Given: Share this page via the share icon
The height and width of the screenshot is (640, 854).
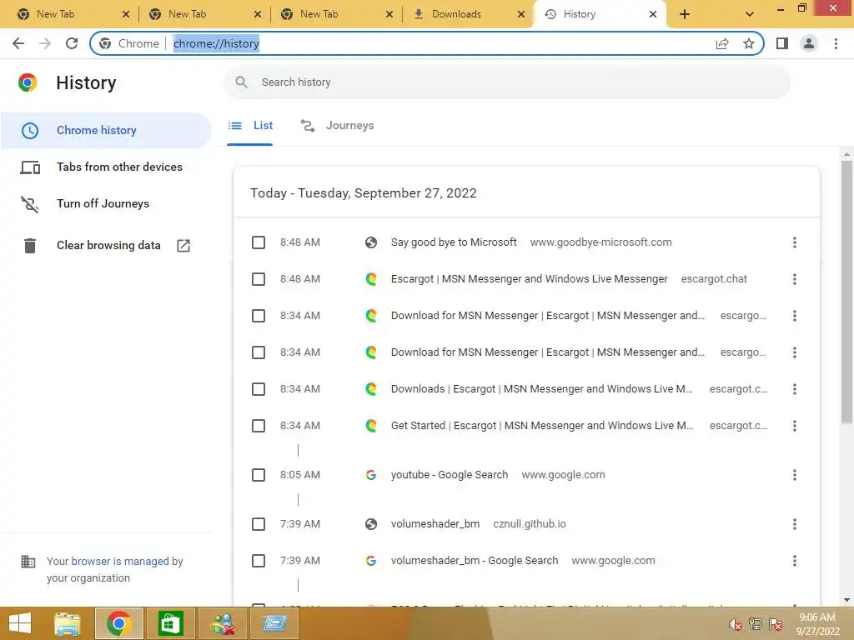Looking at the screenshot, I should pos(722,43).
